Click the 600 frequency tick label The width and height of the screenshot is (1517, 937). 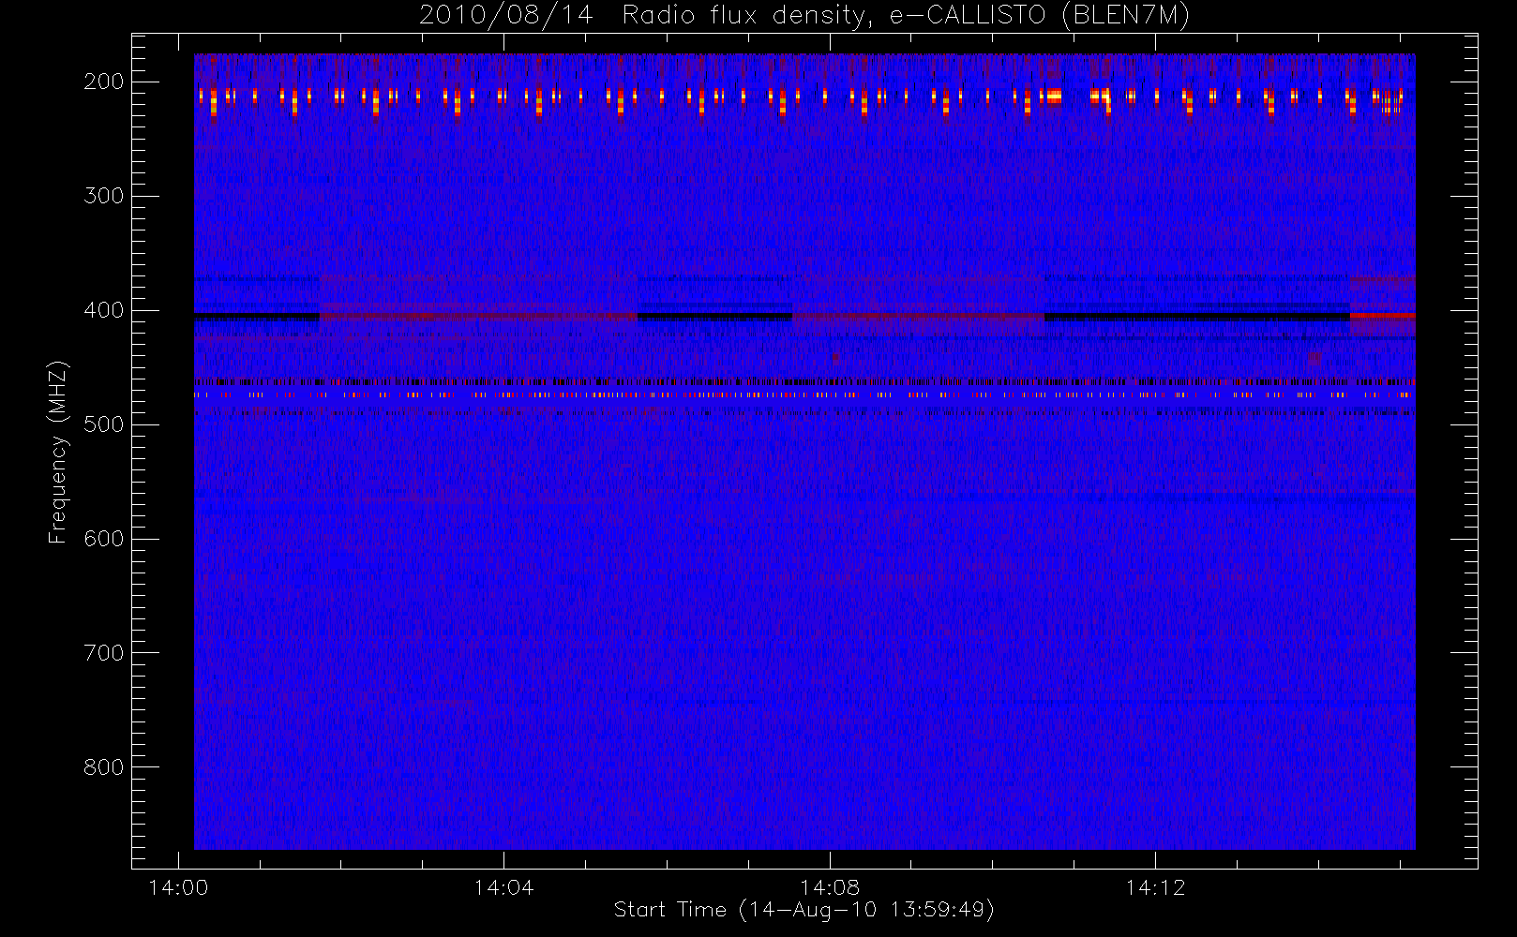tap(104, 539)
